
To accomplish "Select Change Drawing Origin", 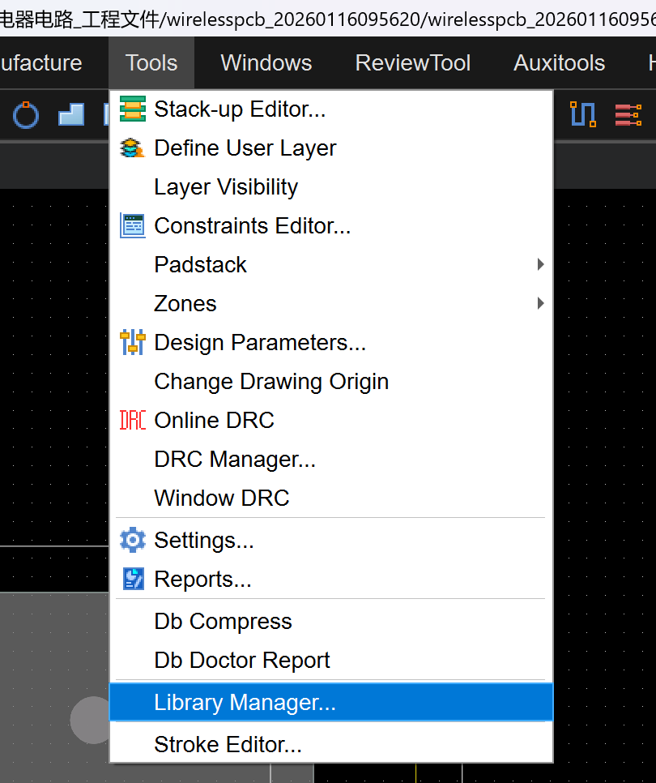I will pyautogui.click(x=271, y=381).
